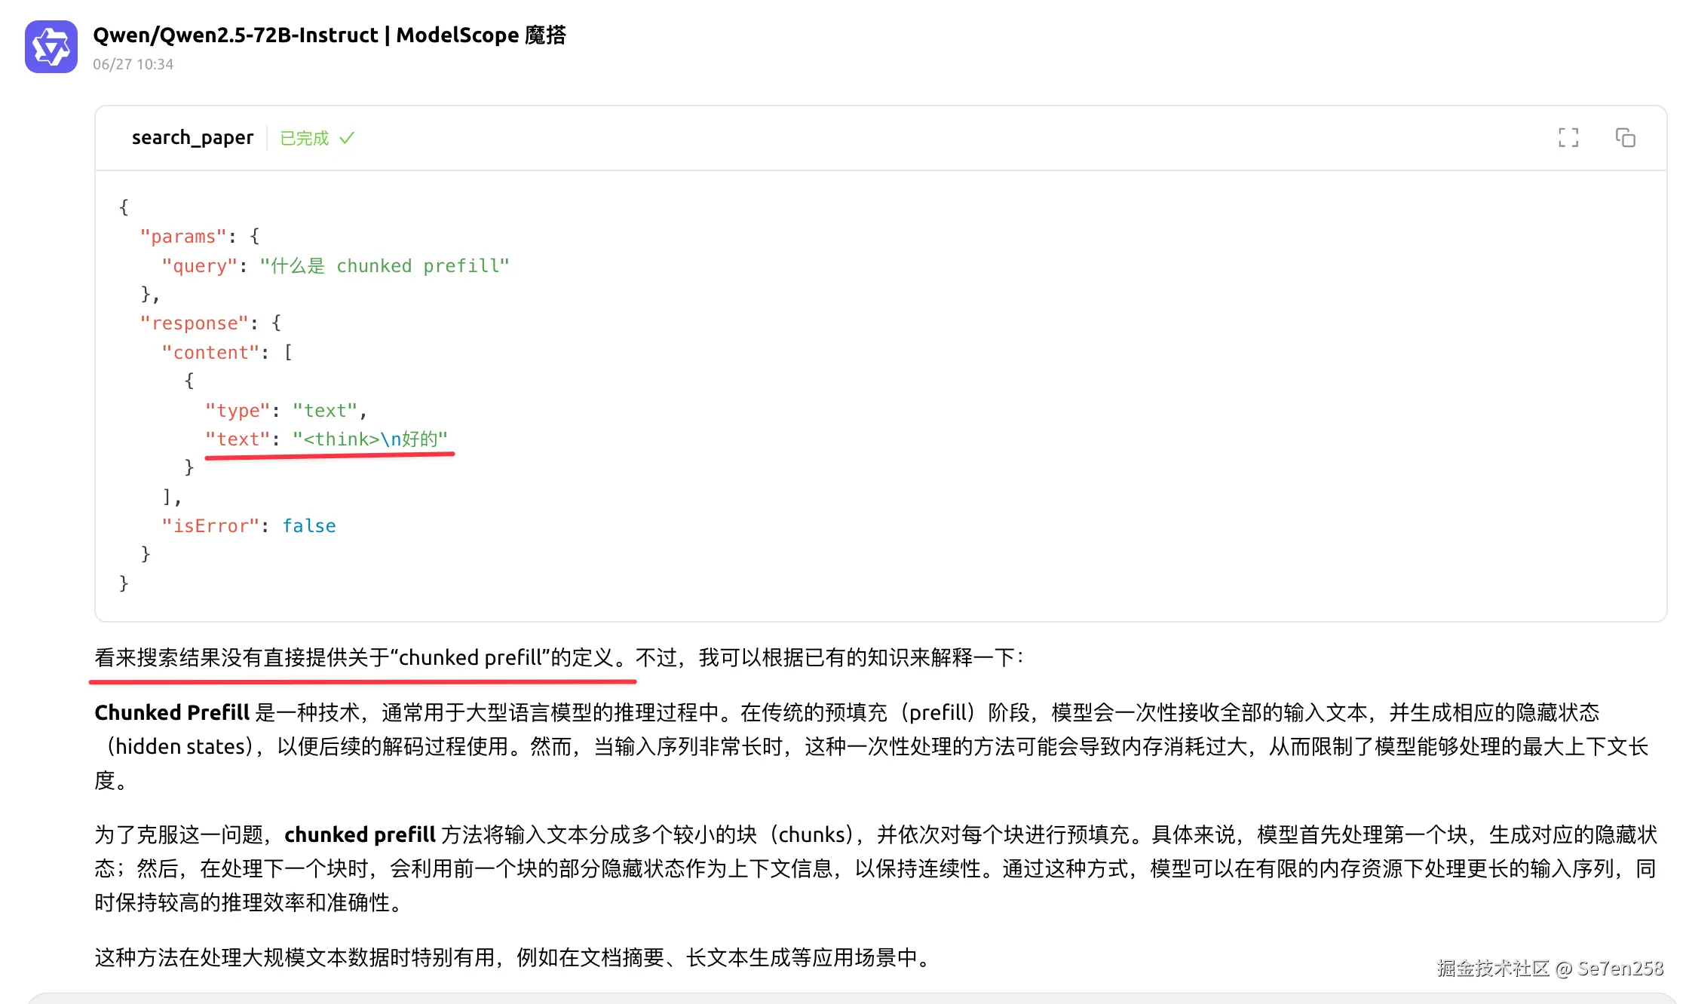Click the 已完成 status label
1689x1004 pixels.
(305, 138)
